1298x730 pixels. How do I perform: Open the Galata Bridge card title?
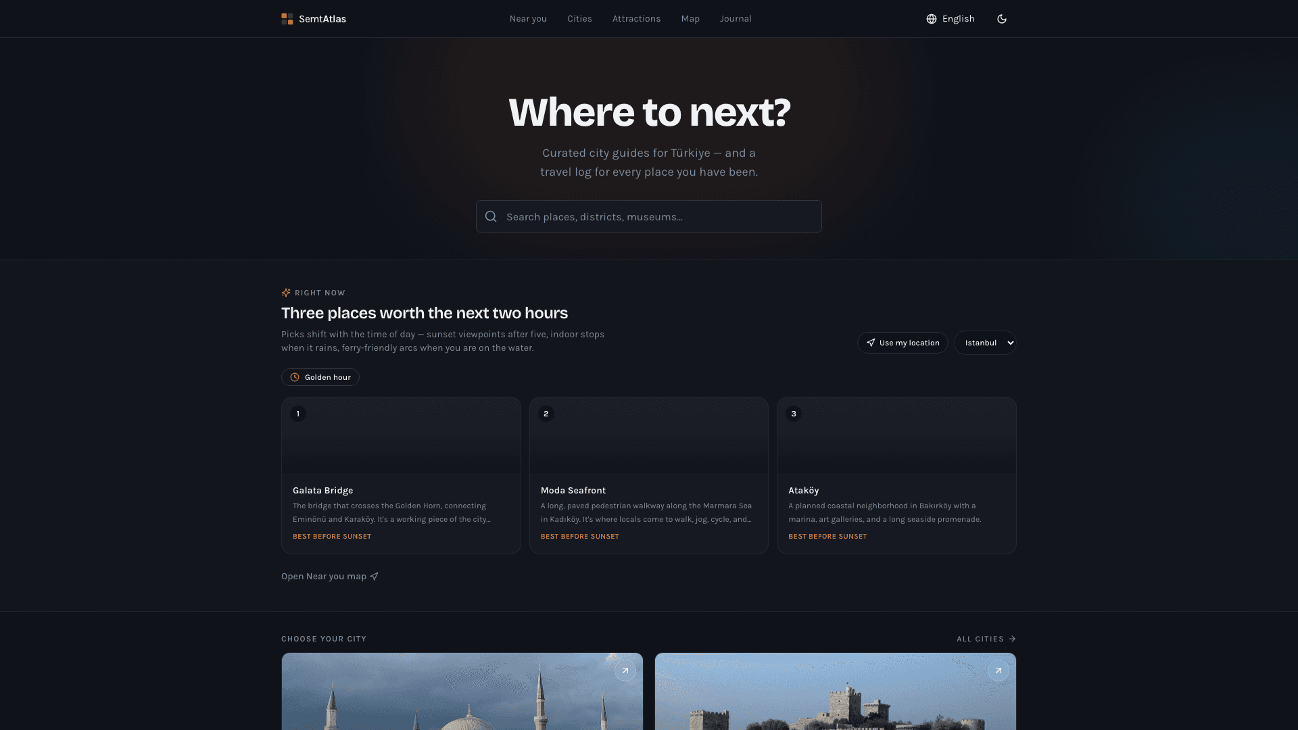(x=322, y=491)
